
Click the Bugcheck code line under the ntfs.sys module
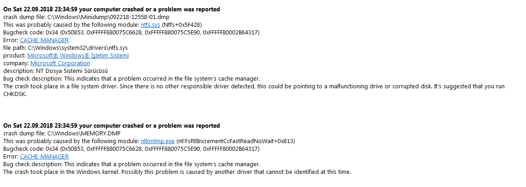click(131, 33)
